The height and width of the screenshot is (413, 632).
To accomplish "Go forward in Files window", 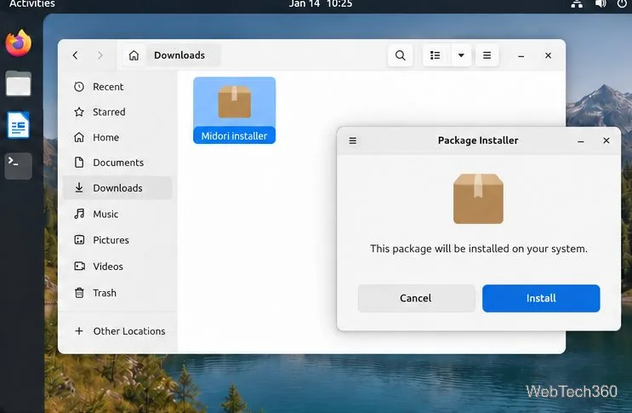I will point(100,55).
